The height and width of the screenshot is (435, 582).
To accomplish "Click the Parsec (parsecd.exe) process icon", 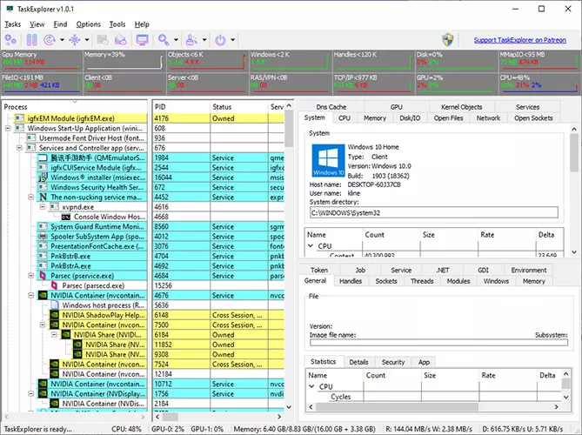I will coord(54,285).
